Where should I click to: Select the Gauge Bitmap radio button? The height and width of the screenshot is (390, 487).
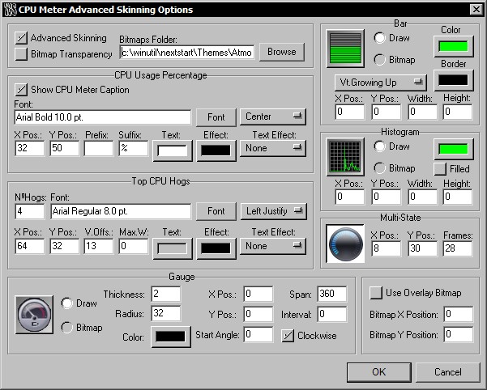tap(66, 328)
